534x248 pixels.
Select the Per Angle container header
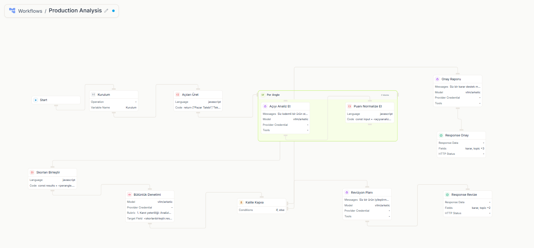click(x=328, y=95)
